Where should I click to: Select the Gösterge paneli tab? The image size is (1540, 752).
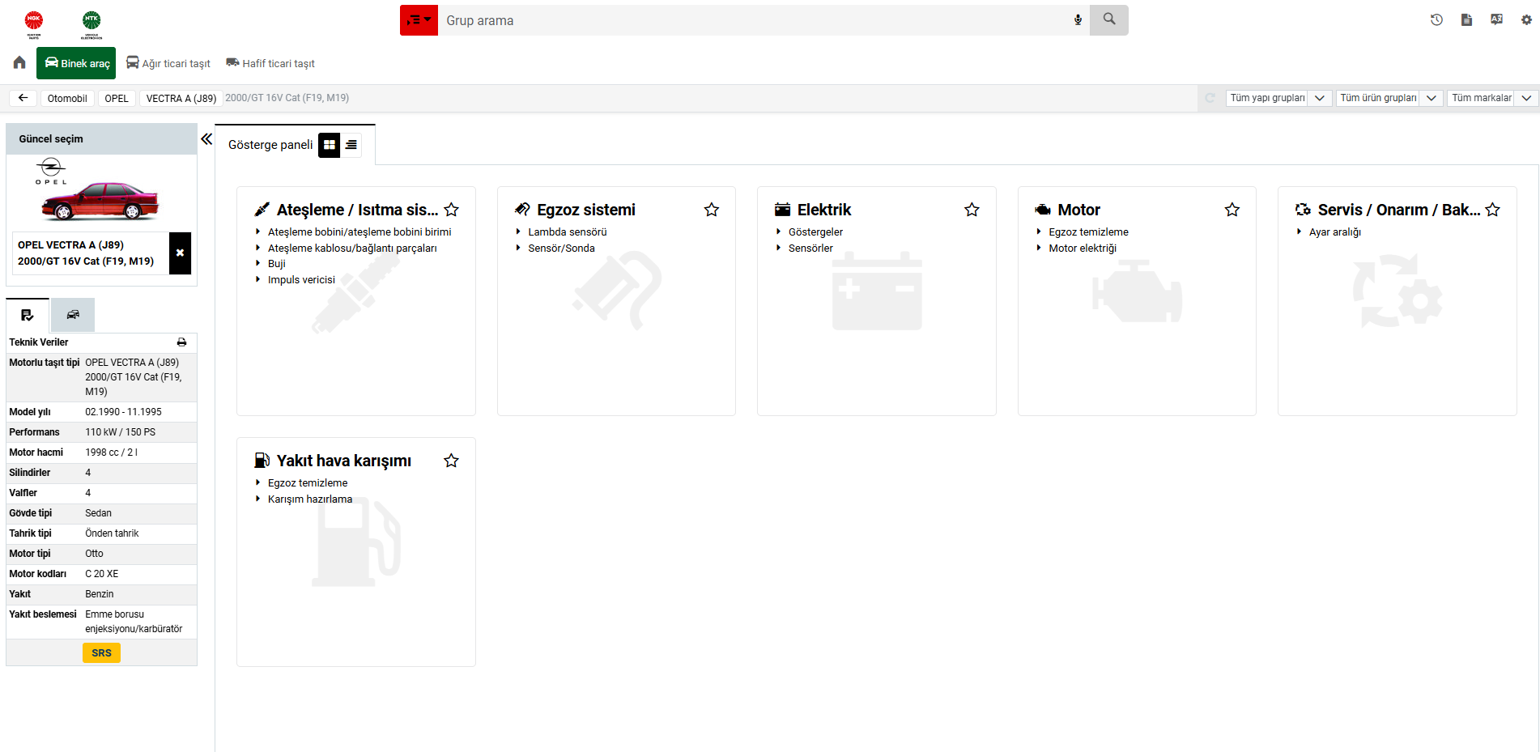[270, 145]
